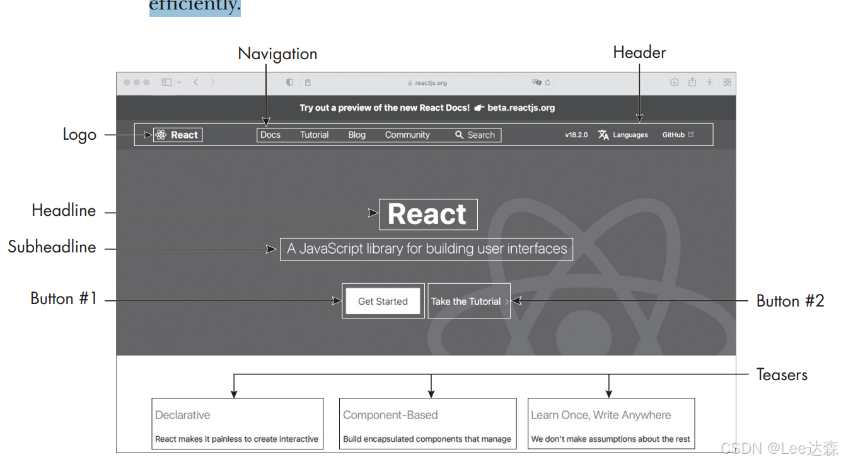Click the privacy shield icon in Safari toolbar
The image size is (841, 462).
[x=289, y=82]
